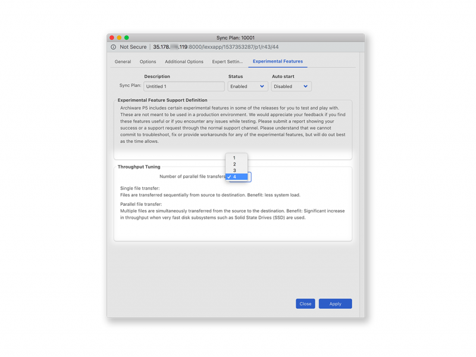476x357 pixels.
Task: Go to the Expert Settings tab
Action: pos(227,62)
